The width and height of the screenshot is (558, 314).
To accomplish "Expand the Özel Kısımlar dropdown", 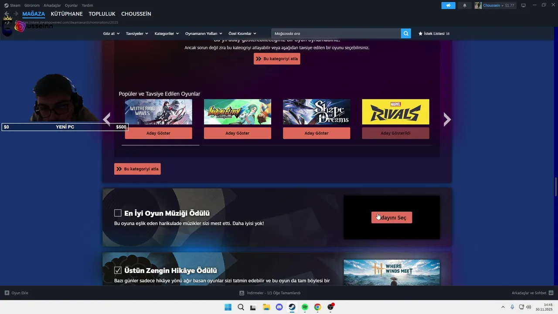I will coord(242,34).
